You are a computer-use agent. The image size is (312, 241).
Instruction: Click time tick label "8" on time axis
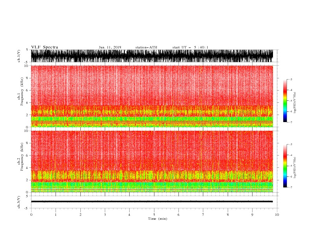228,215
